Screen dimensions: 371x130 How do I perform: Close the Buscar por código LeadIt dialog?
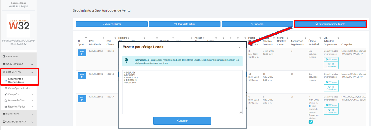pyautogui.click(x=239, y=48)
